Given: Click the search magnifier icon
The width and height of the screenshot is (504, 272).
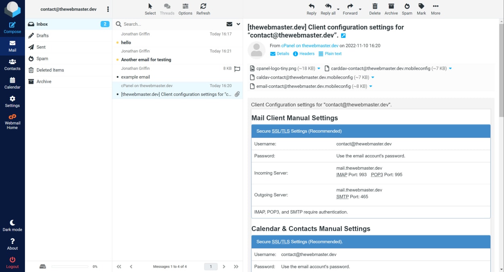Looking at the screenshot, I should tap(119, 24).
